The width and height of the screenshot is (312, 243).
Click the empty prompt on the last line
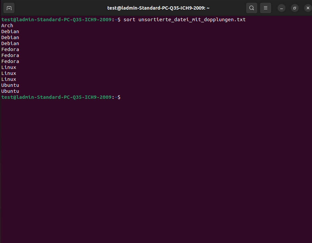pyautogui.click(x=61, y=97)
